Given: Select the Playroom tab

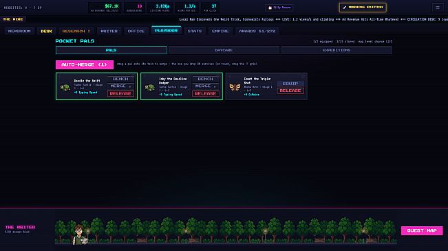Looking at the screenshot, I should [167, 30].
